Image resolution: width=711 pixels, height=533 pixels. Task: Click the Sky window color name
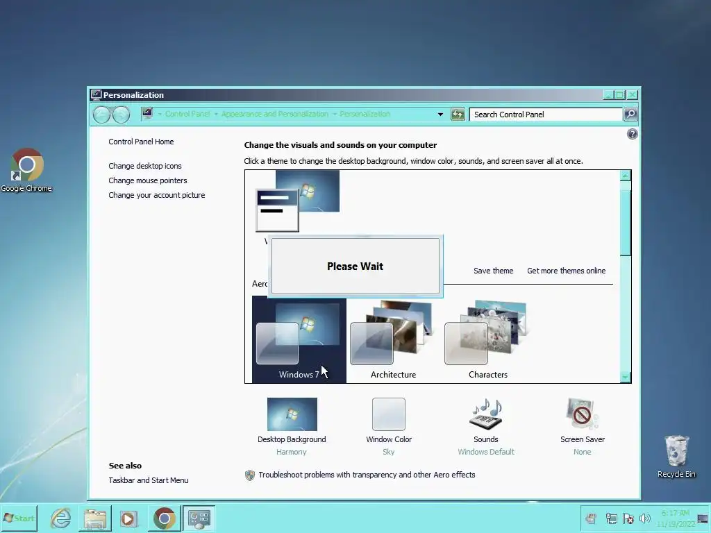tap(389, 452)
